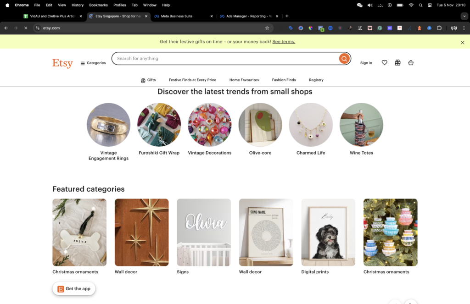The width and height of the screenshot is (470, 304).
Task: Stop loading the page
Action: point(26,28)
